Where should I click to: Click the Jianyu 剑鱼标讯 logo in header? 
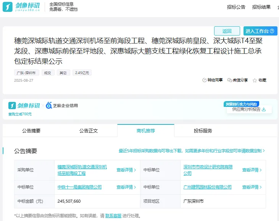click(x=21, y=7)
